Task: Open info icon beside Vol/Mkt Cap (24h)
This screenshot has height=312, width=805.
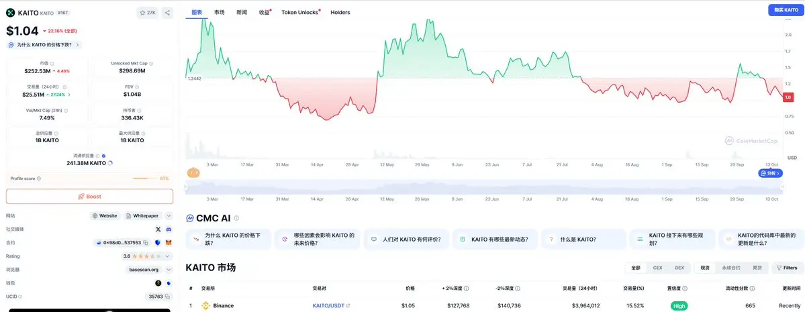Action: (66, 110)
